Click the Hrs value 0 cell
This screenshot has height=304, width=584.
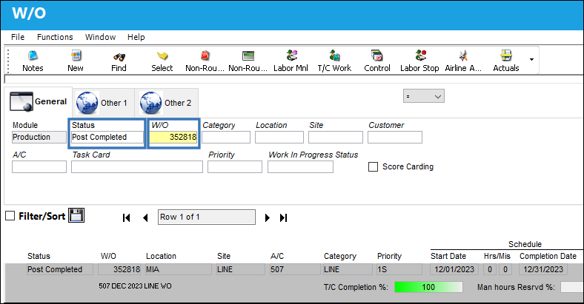pyautogui.click(x=490, y=269)
